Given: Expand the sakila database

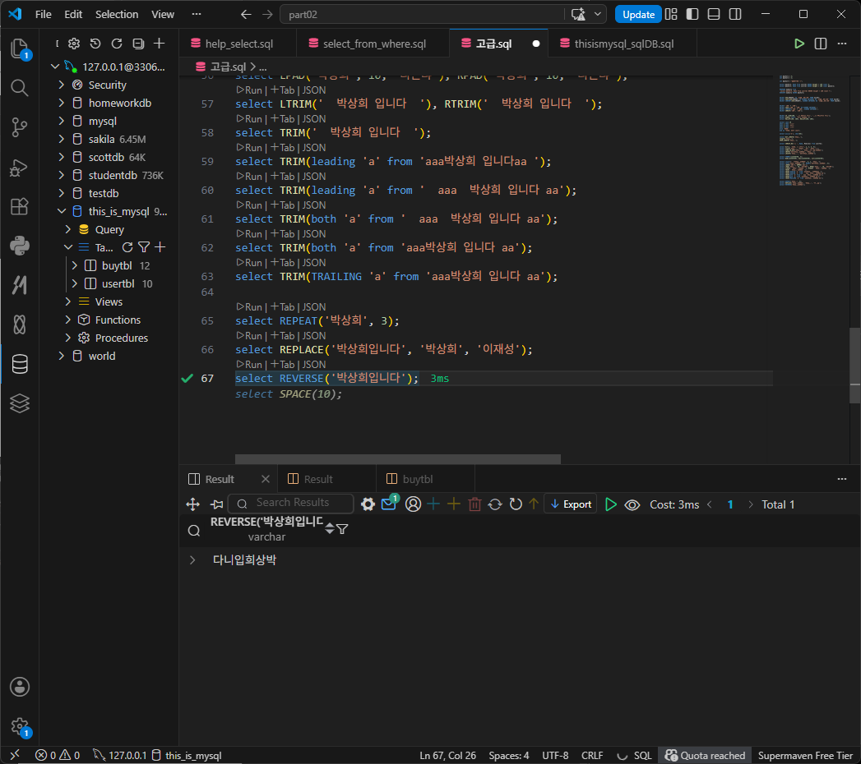Looking at the screenshot, I should pyautogui.click(x=62, y=140).
